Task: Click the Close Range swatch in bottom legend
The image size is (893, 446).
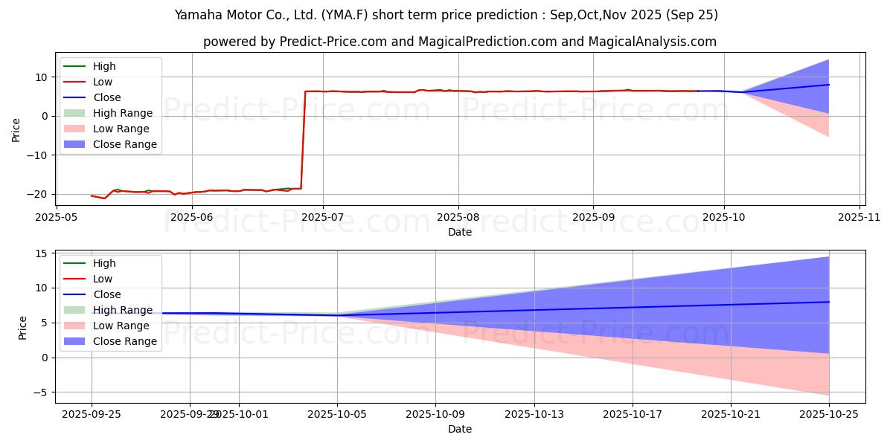Action: click(x=74, y=342)
